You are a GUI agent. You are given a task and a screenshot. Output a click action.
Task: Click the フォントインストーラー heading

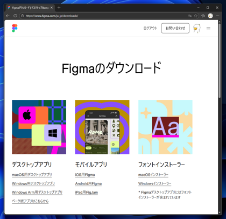[x=161, y=165]
